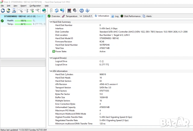Collapse the ATA Information section
Image resolution: width=193 pixels, height=131 pixels.
pos(50,71)
